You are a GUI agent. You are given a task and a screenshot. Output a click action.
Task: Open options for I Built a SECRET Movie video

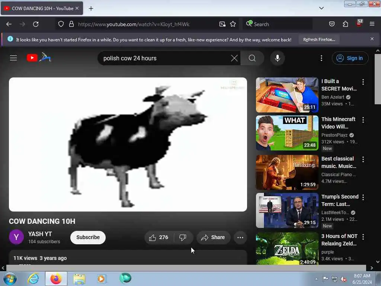(x=363, y=82)
